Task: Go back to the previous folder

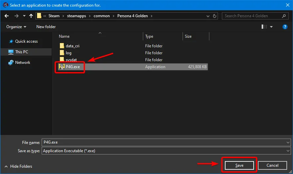Action: click(x=7, y=16)
